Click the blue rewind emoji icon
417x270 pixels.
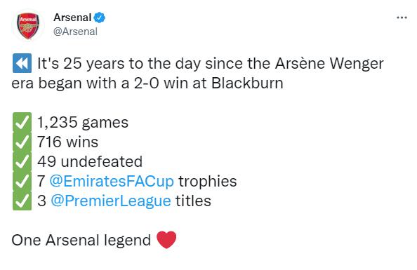click(22, 63)
